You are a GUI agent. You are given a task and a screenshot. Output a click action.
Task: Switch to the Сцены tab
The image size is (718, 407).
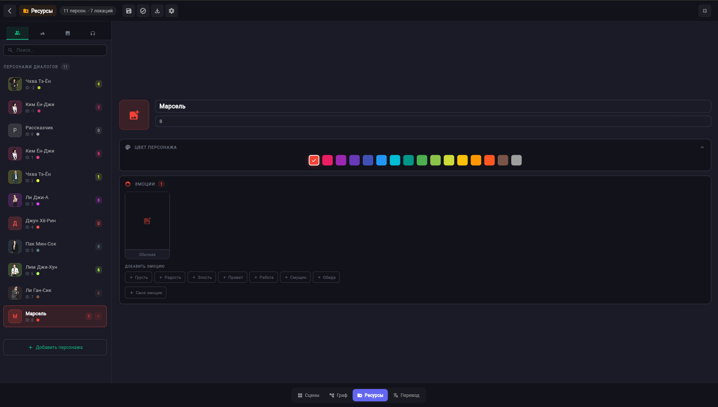(309, 395)
